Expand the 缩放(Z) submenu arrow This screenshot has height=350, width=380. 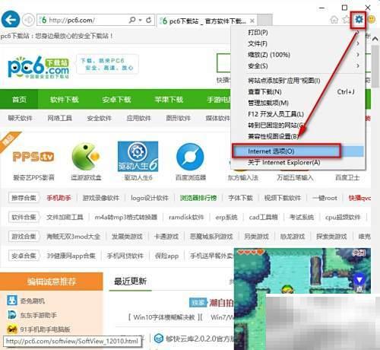click(358, 55)
